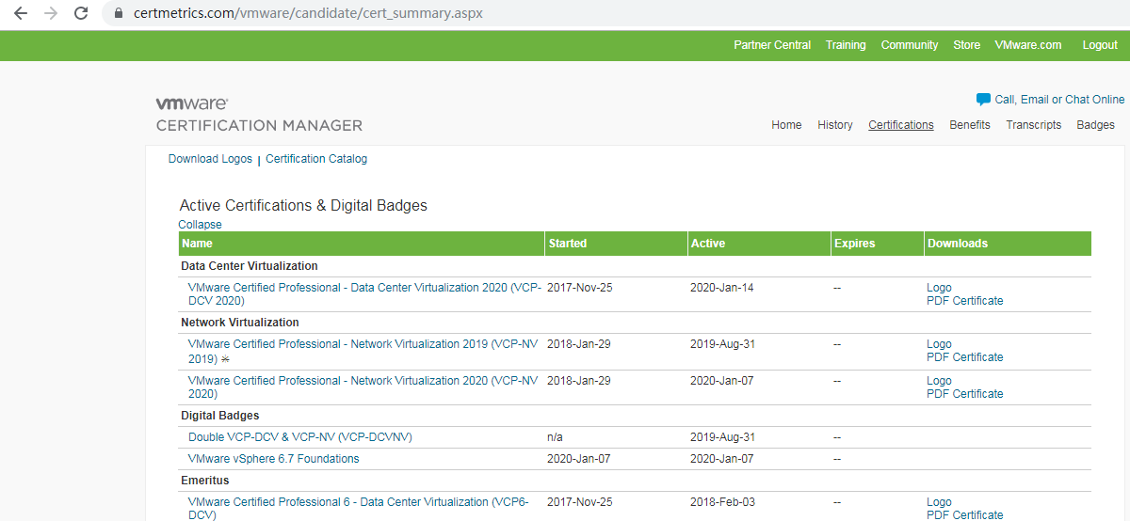The width and height of the screenshot is (1130, 521).
Task: Download Logo for VCP-NV 2020
Action: coord(939,381)
